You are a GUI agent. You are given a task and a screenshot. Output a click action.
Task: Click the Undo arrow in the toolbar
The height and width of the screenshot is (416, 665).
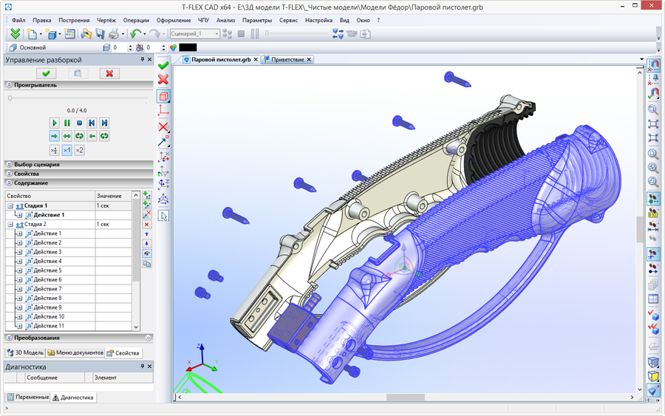pos(134,34)
